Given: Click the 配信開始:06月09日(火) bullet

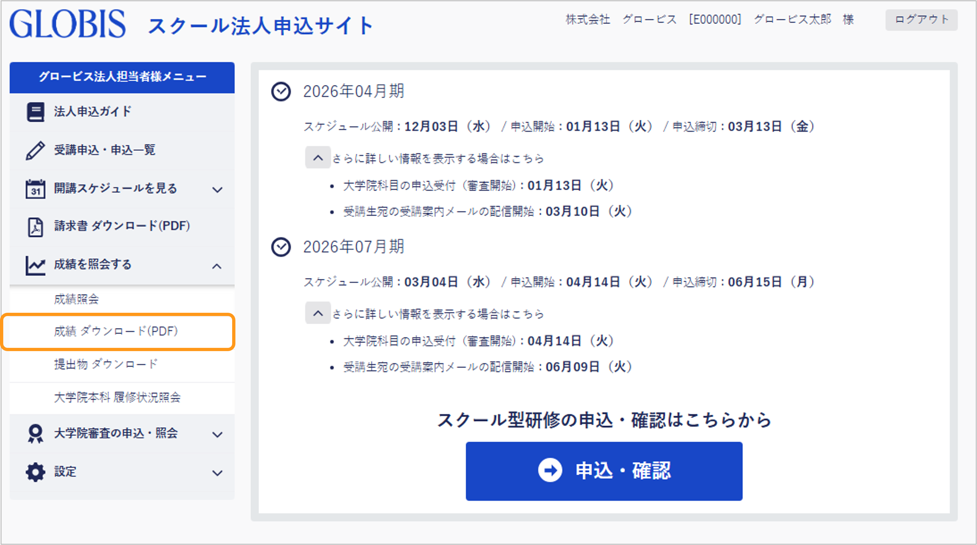Looking at the screenshot, I should click(x=487, y=367).
